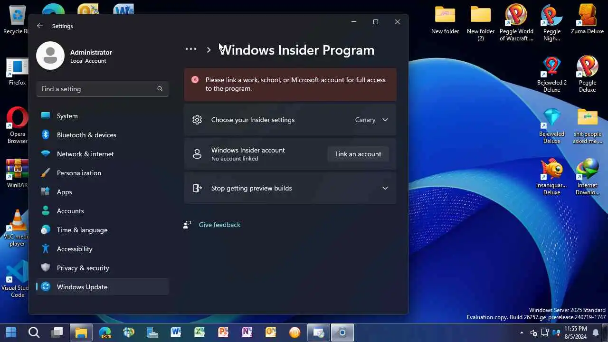608x342 pixels.
Task: Select the Zuma Deluxe desktop shortcut
Action: tap(588, 20)
